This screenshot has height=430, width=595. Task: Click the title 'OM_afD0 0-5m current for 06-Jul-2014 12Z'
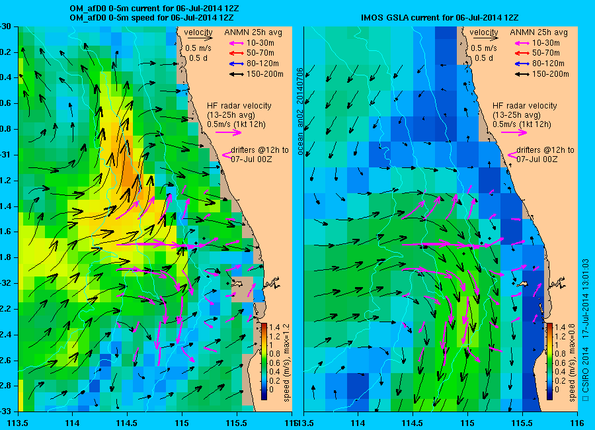point(155,9)
